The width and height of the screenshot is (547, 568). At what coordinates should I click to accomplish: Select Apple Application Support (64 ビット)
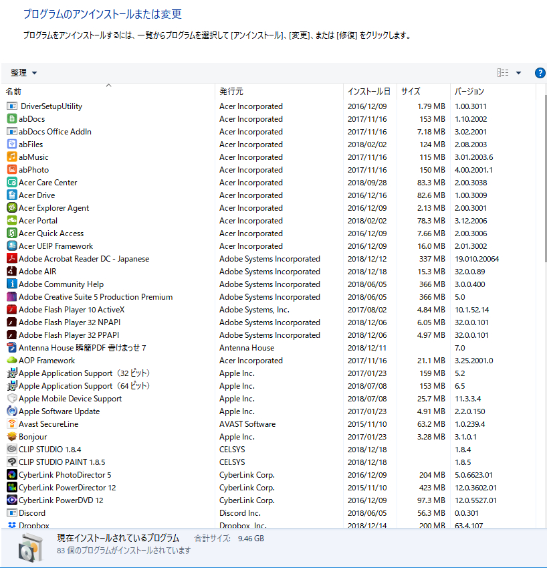tap(269, 386)
